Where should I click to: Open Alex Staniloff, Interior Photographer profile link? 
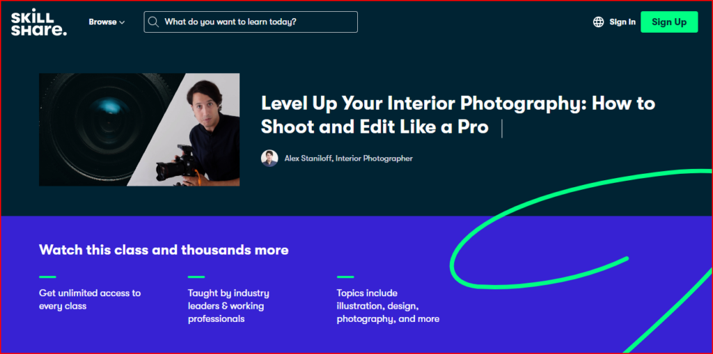tap(348, 159)
